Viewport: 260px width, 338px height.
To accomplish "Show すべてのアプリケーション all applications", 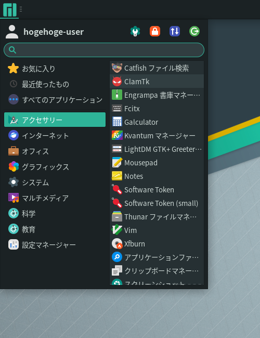I will 55,100.
